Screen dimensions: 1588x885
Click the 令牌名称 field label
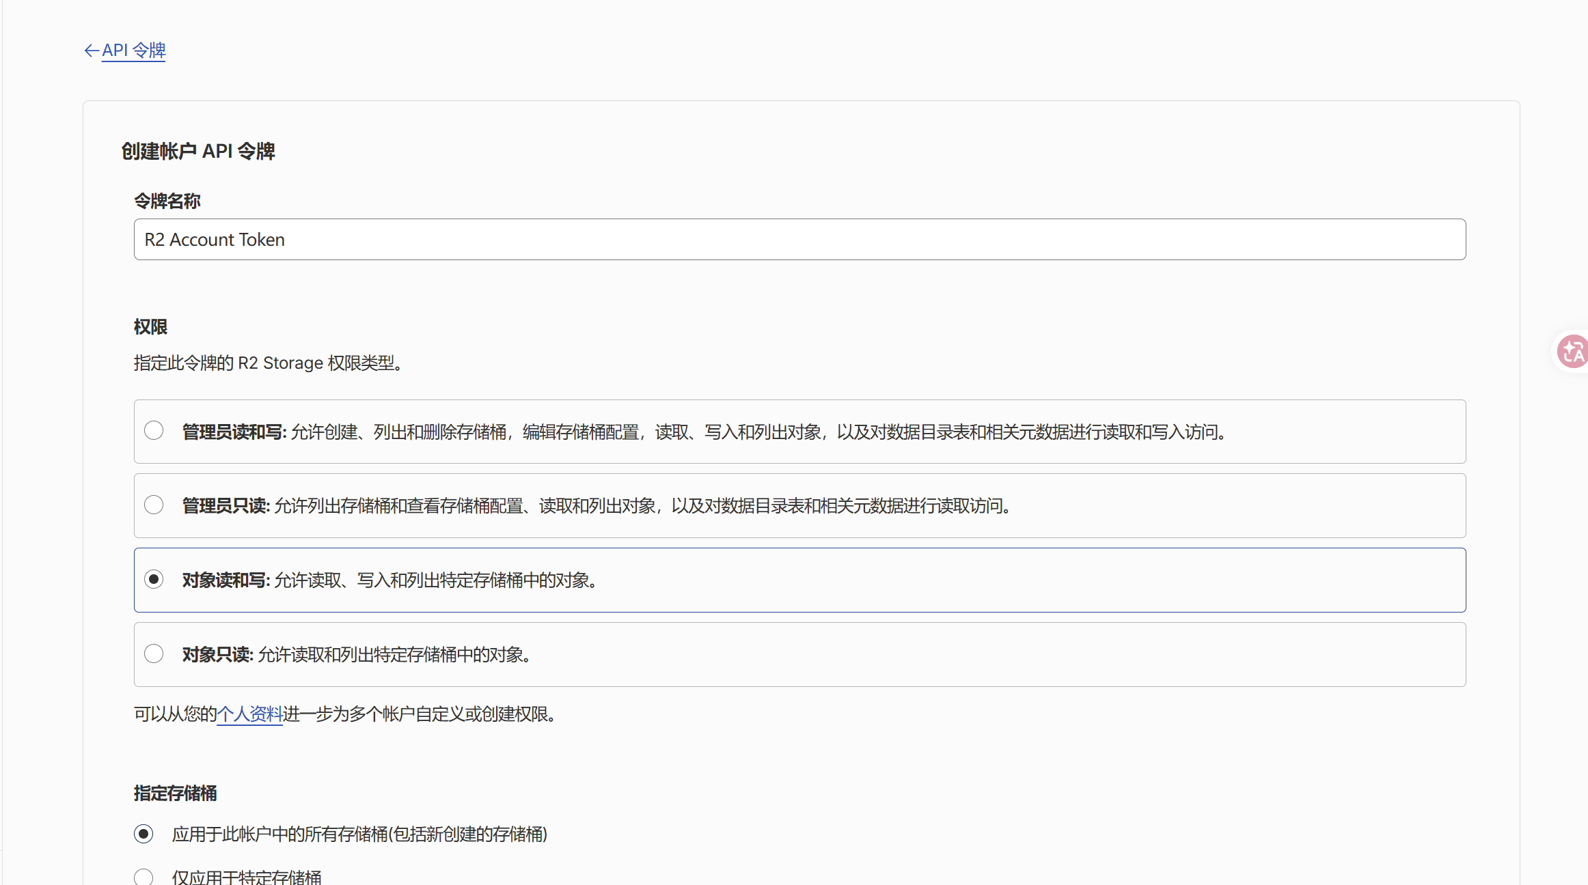pos(167,201)
